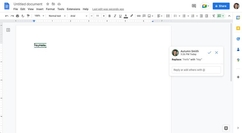This screenshot has width=242, height=133.
Task: Expand the bulleted list options arrow
Action: pos(188,16)
